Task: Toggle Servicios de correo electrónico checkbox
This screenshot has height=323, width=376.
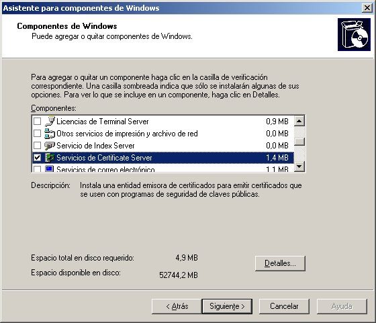Action: coord(37,169)
